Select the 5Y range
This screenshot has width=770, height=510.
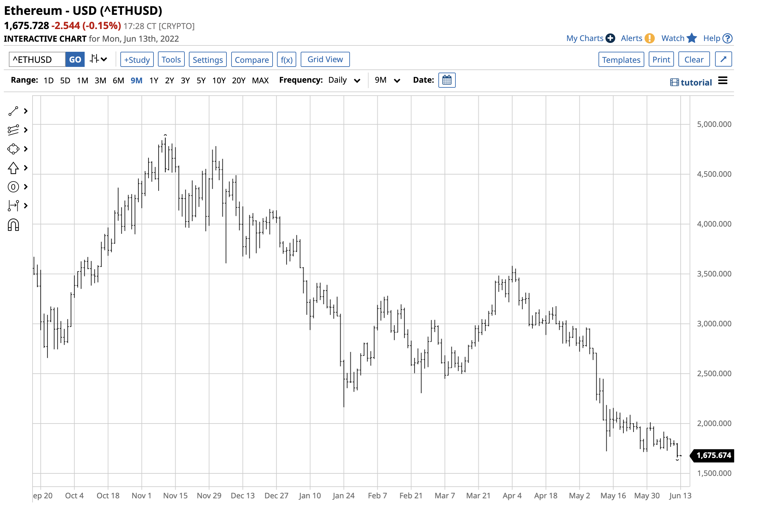[x=201, y=80]
